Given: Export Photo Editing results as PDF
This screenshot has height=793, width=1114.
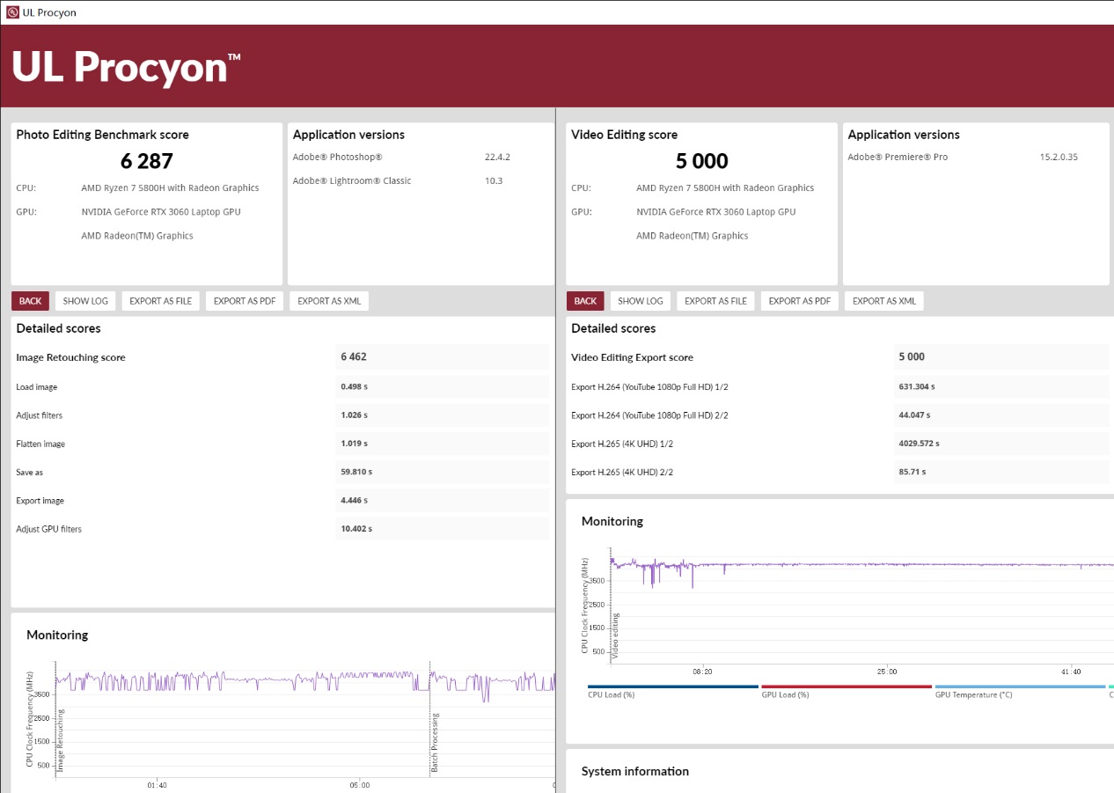Looking at the screenshot, I should tap(245, 301).
